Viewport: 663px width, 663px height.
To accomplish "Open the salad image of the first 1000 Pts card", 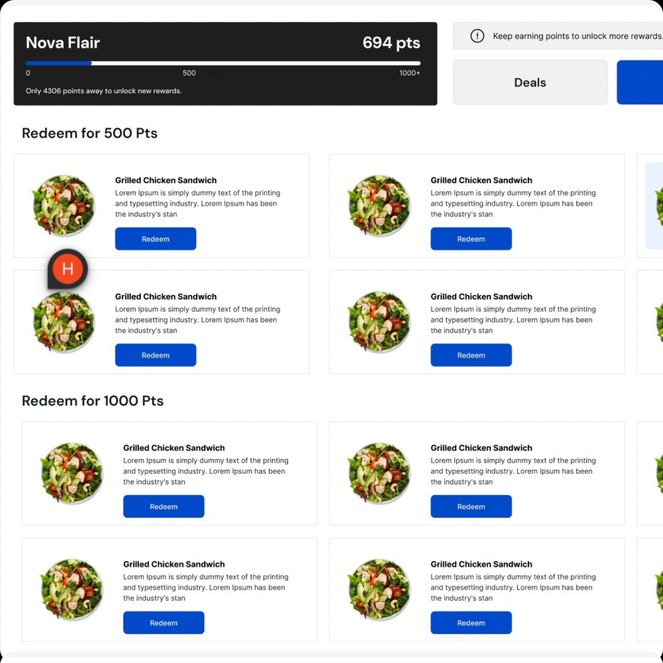I will pos(72,473).
